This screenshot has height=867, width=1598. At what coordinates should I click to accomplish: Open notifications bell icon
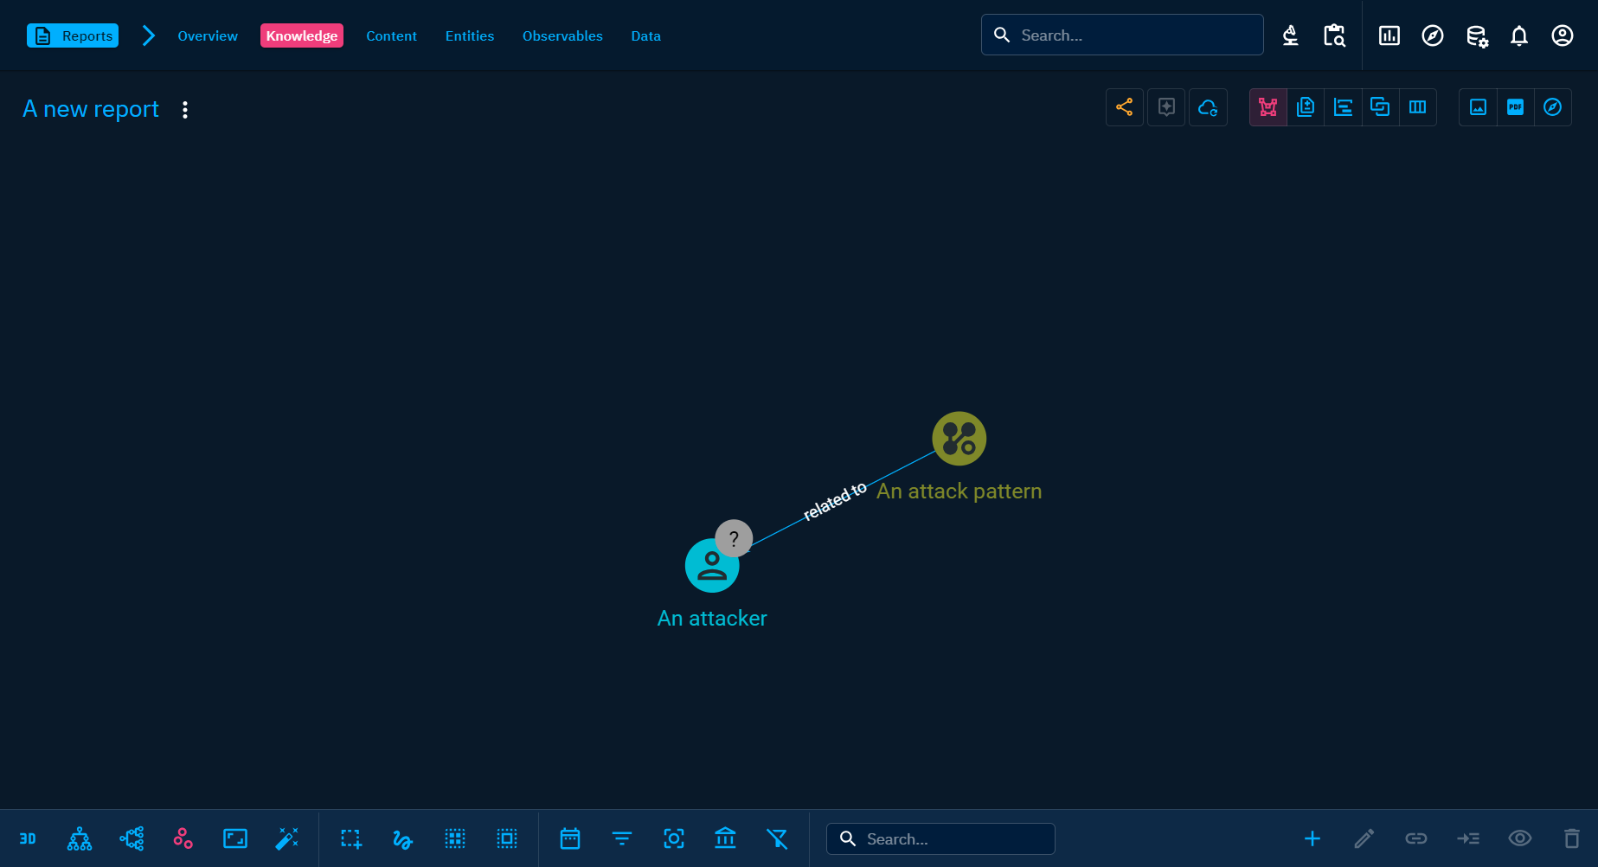tap(1519, 35)
